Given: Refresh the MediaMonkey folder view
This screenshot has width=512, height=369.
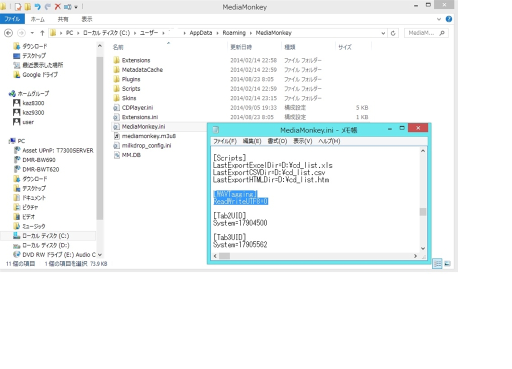Looking at the screenshot, I should 393,33.
